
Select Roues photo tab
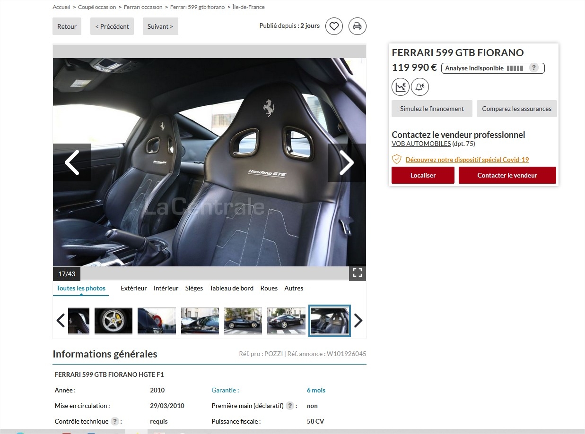coord(269,288)
